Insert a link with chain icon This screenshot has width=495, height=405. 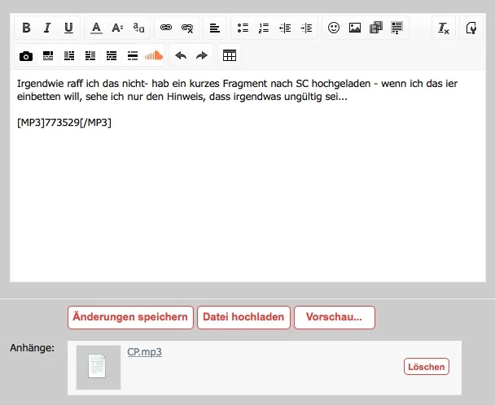[166, 28]
